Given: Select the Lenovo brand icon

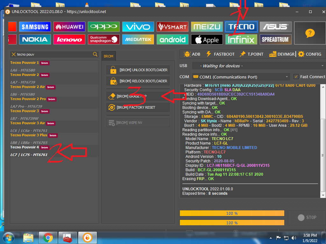Looking at the screenshot, I should tap(69, 39).
